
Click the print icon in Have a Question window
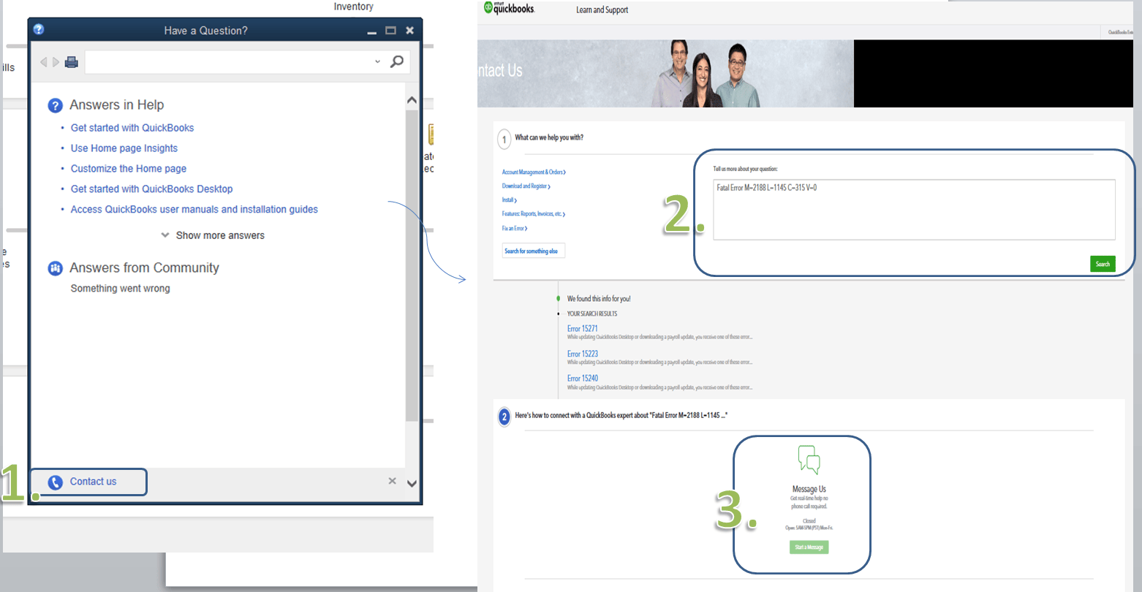pos(72,62)
